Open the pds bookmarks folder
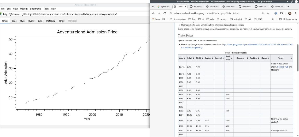299x137 pixels. point(210,19)
